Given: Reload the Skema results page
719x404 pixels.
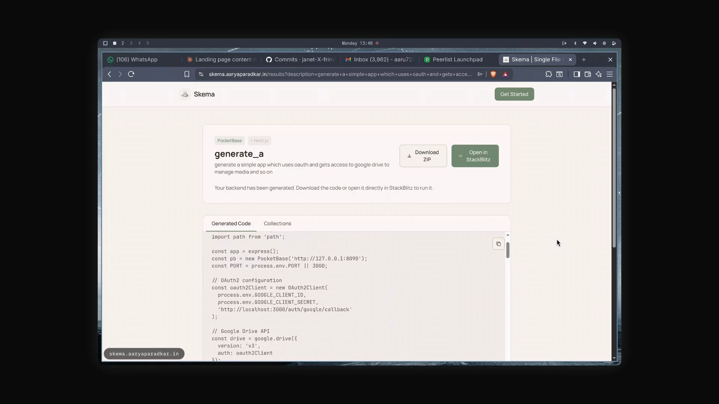Looking at the screenshot, I should click(131, 74).
